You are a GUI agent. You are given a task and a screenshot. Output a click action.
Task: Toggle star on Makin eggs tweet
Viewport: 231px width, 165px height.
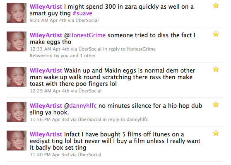(216, 69)
